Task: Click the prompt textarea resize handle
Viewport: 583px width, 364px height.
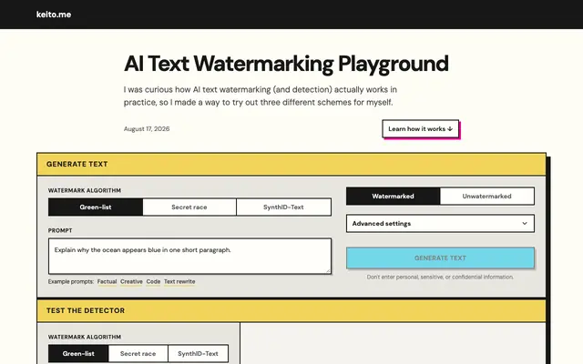Action: [328, 271]
